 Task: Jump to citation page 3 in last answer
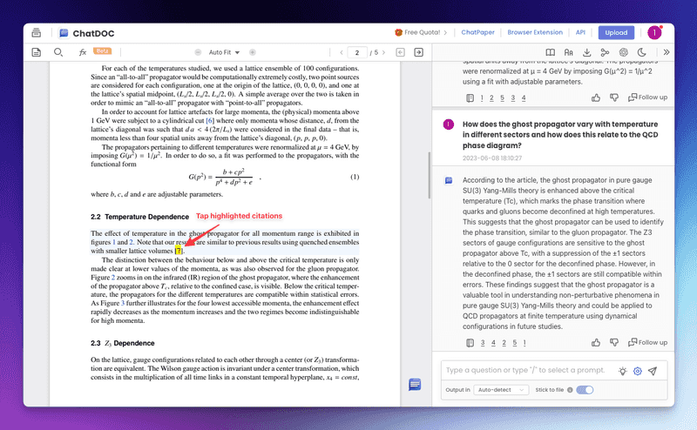click(483, 343)
